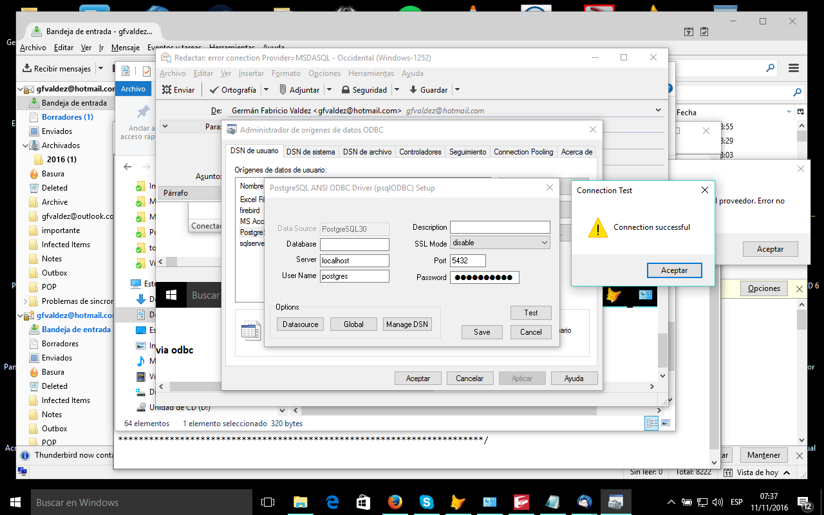
Task: Click the Port field showing 5432
Action: tap(468, 260)
